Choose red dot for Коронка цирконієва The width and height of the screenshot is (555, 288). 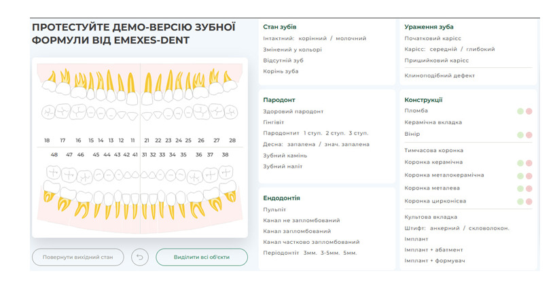(529, 201)
